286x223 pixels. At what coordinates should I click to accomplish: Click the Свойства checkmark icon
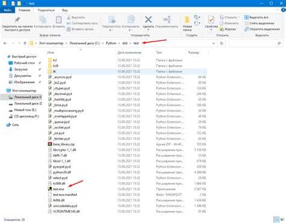click(x=211, y=20)
